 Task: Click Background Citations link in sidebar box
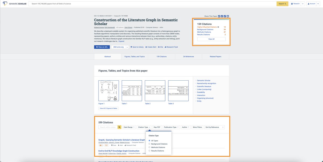tap(205, 30)
